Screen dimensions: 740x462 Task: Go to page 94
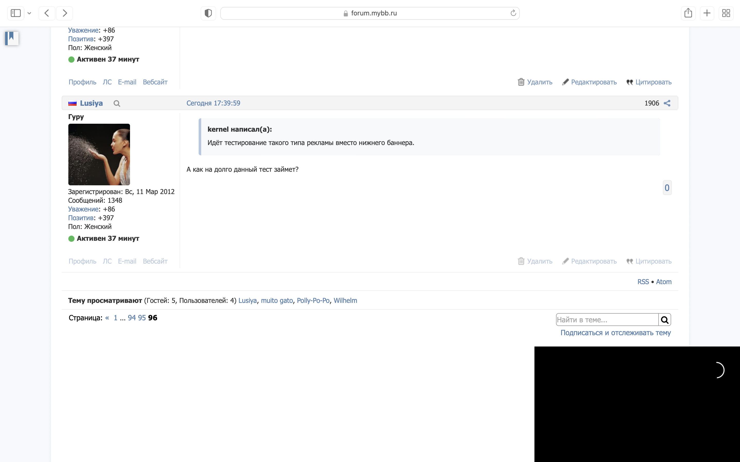click(132, 318)
